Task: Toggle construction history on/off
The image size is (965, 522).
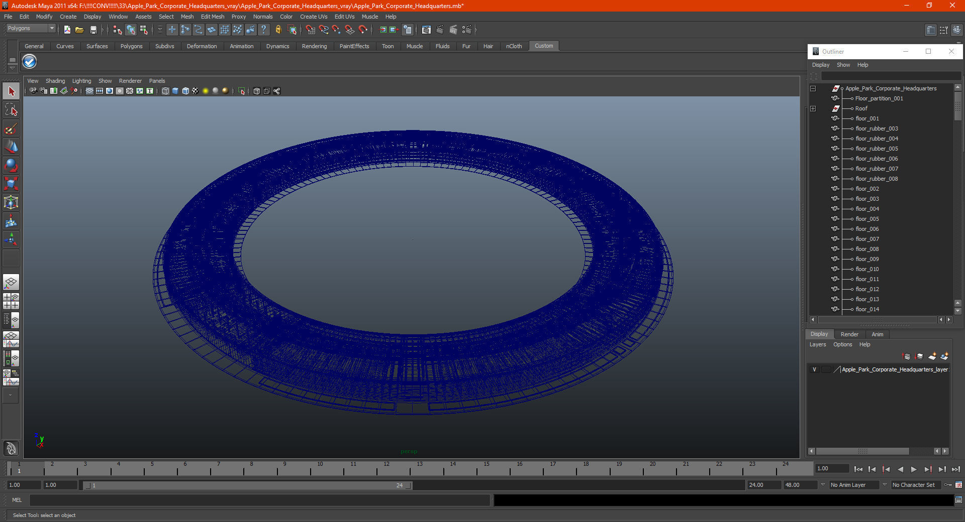Action: pos(408,30)
